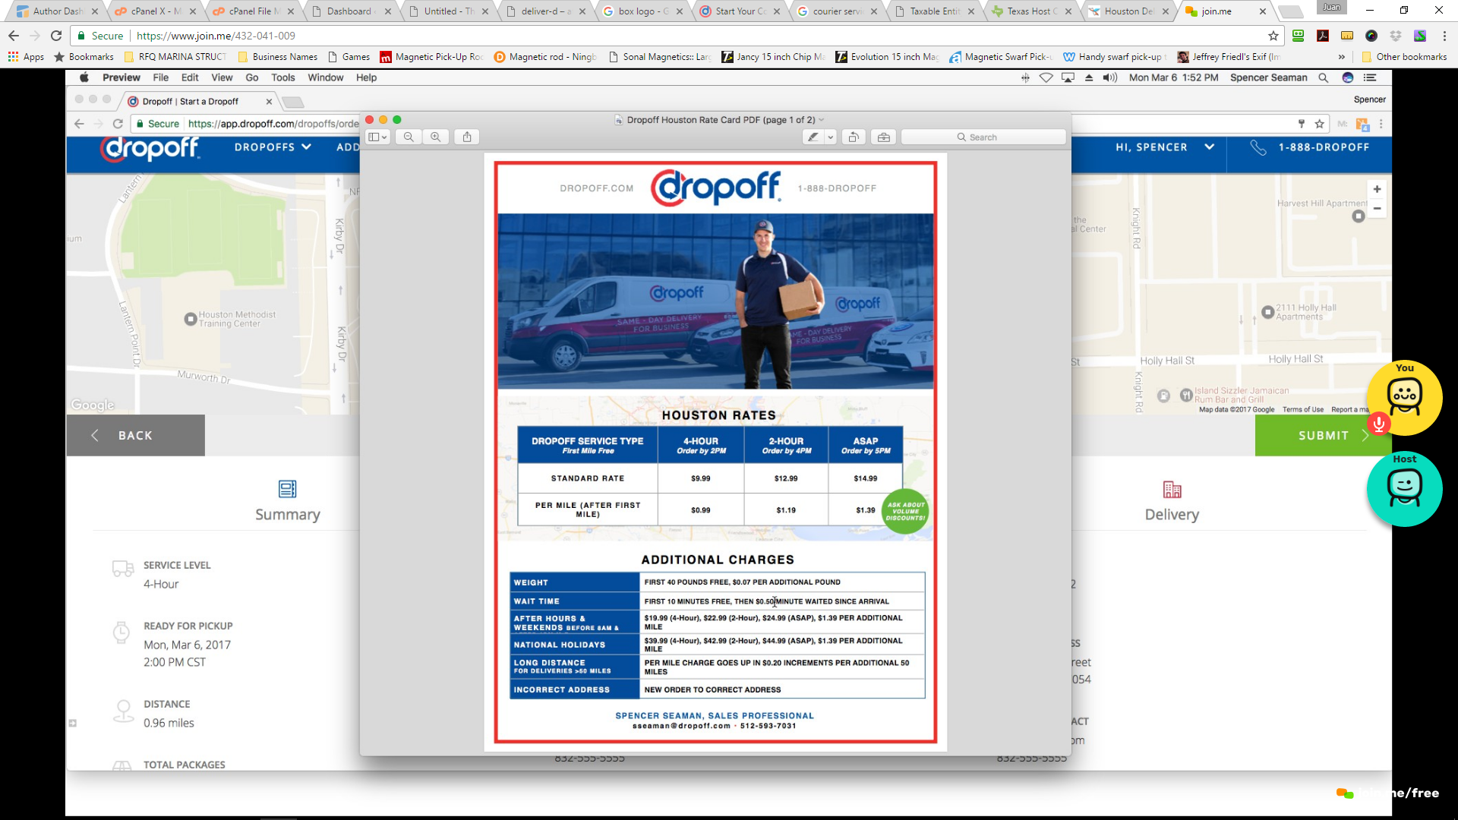
Task: Click the AirPlay display icon in Mac menu bar
Action: (x=1068, y=77)
